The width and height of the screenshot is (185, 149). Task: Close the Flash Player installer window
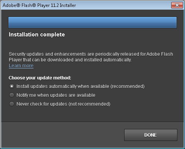coord(177,5)
